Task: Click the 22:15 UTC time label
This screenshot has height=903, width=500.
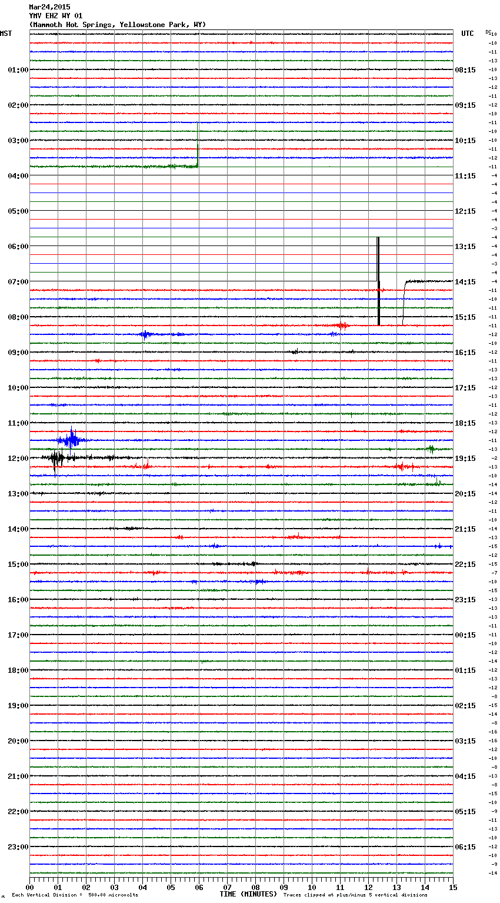Action: (465, 565)
